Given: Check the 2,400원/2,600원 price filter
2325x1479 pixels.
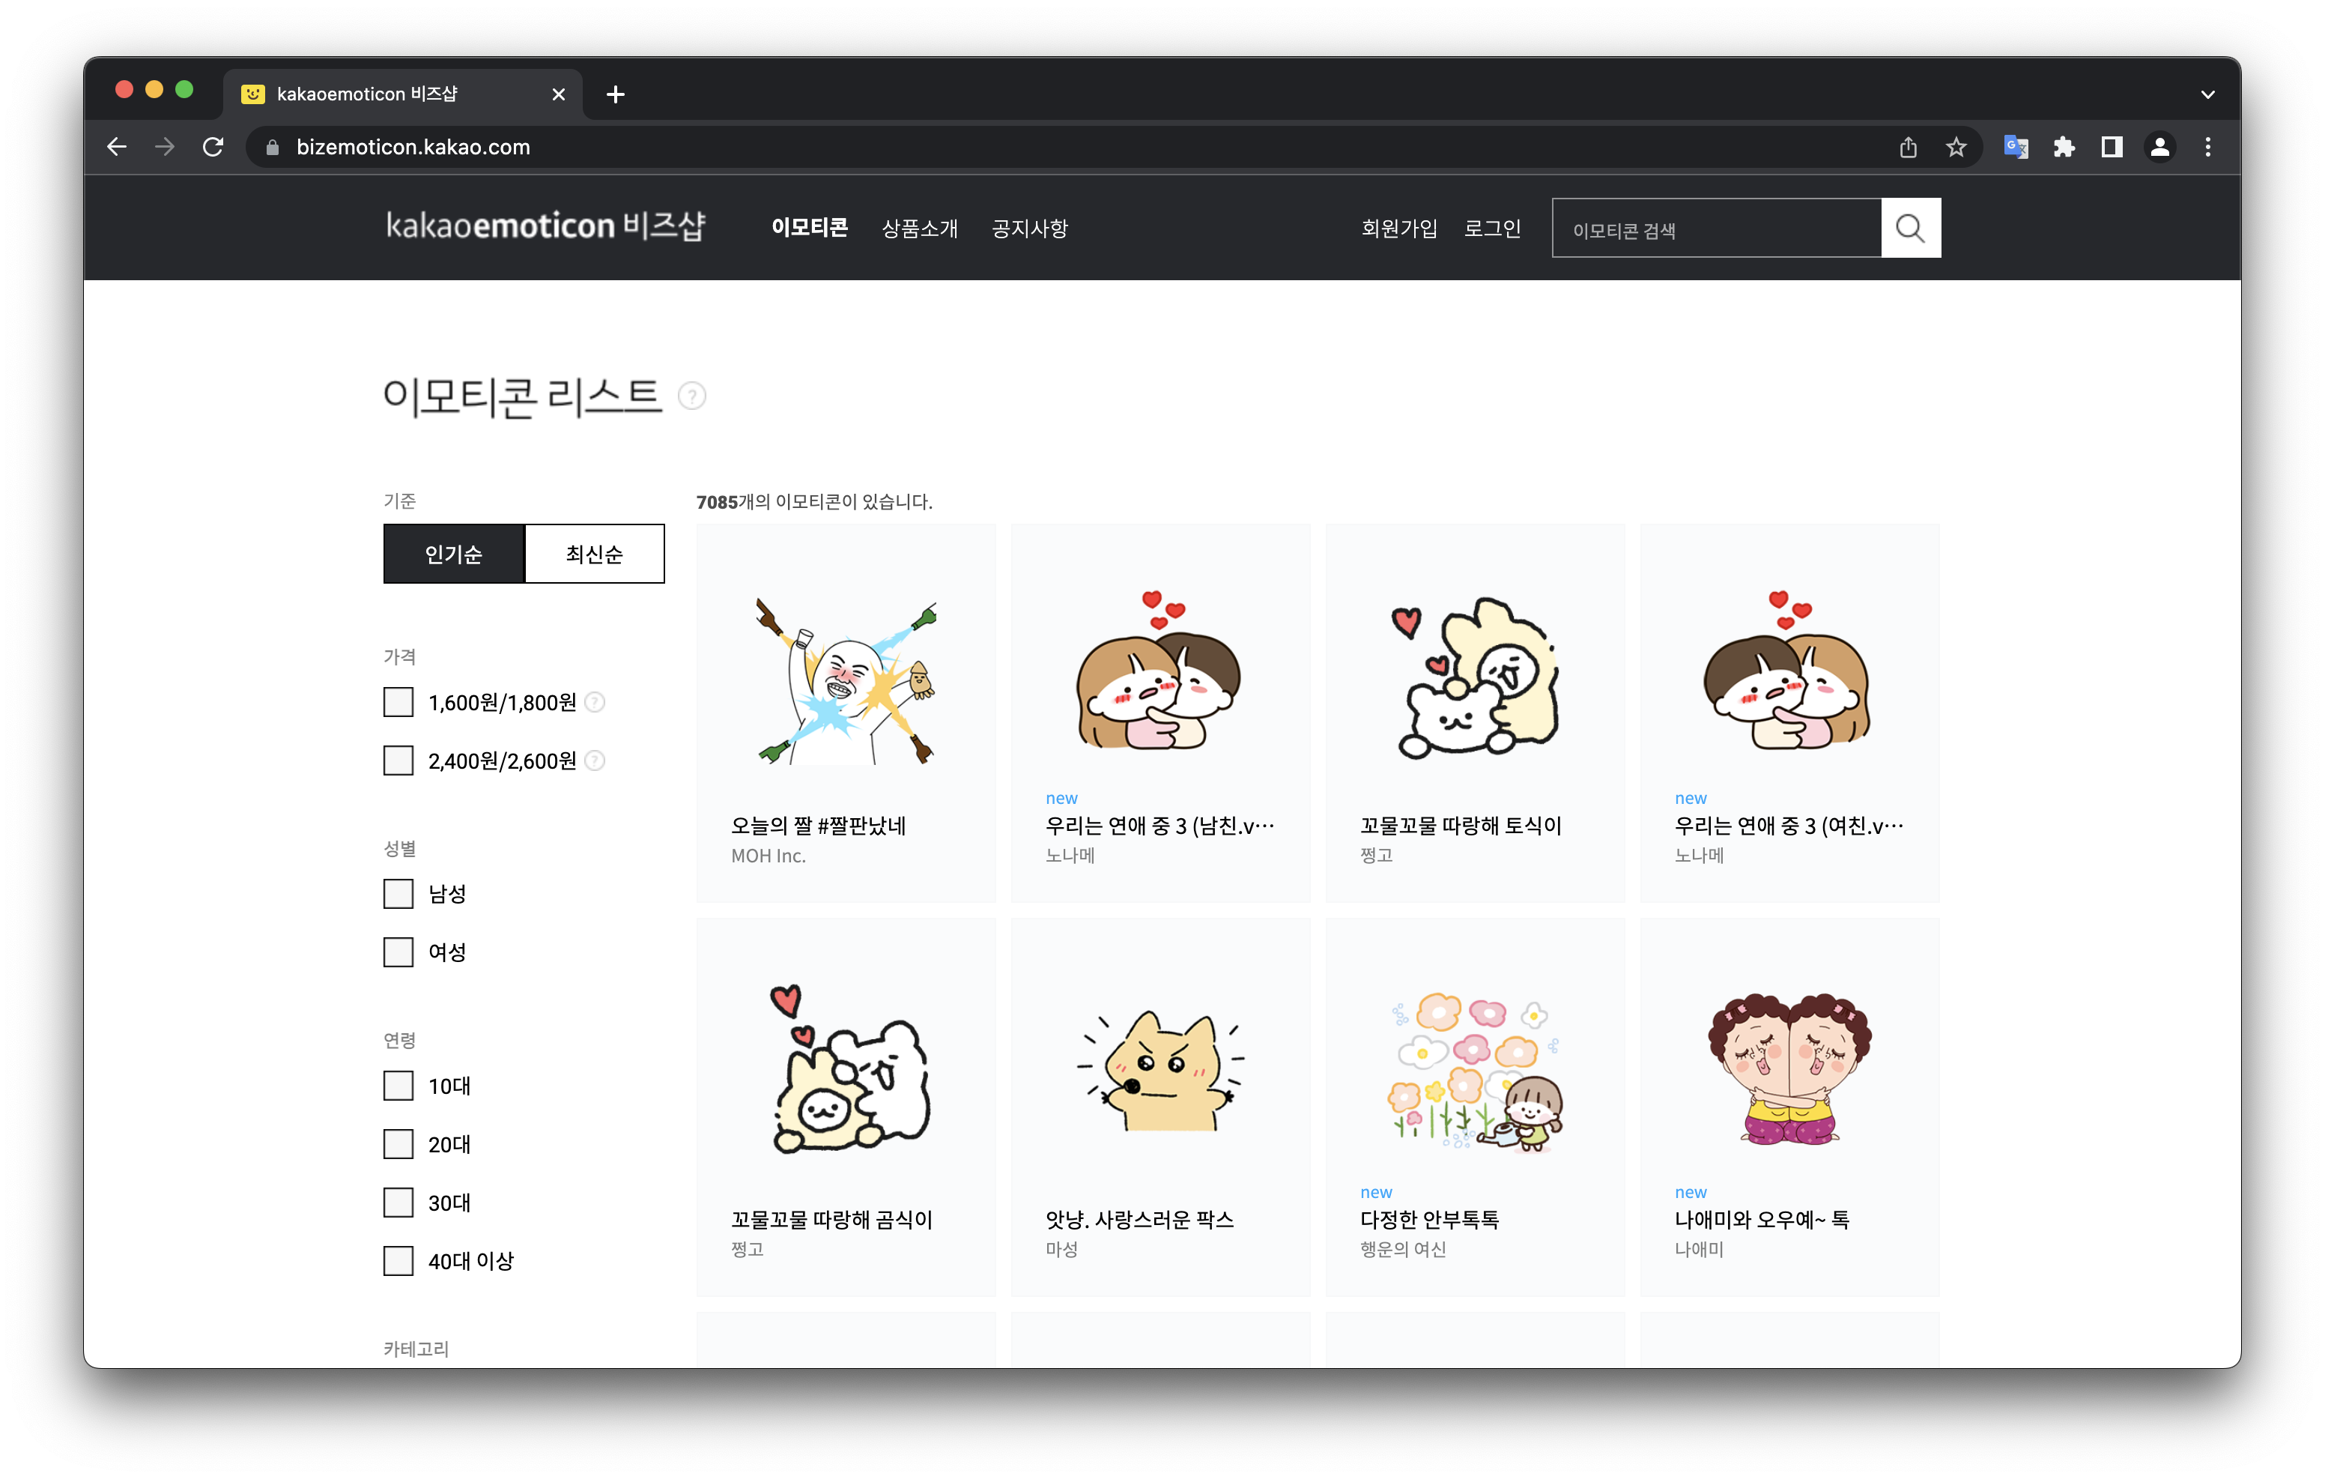Looking at the screenshot, I should point(398,760).
